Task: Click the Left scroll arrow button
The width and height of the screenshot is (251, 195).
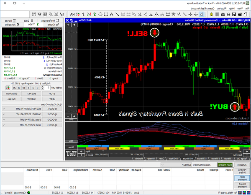Action: tap(247, 151)
